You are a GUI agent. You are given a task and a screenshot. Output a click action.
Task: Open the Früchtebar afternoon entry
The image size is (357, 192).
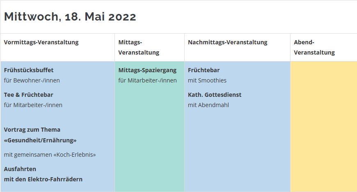(204, 70)
